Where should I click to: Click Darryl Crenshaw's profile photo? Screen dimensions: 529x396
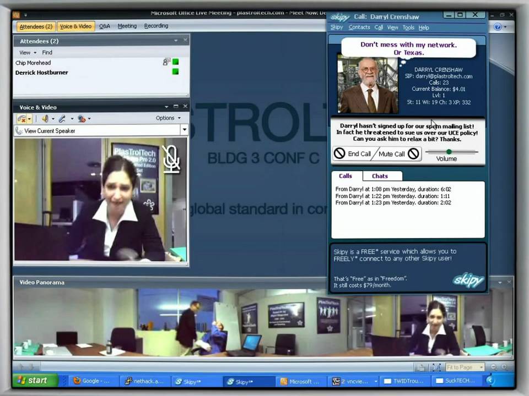pyautogui.click(x=368, y=85)
